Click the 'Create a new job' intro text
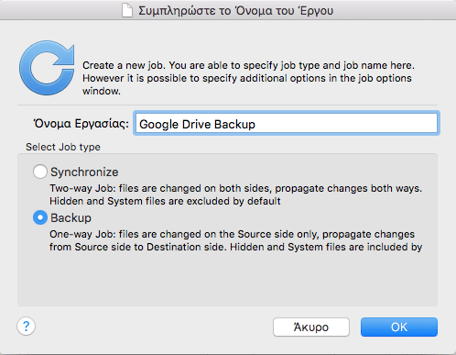456x355 pixels. 248,78
